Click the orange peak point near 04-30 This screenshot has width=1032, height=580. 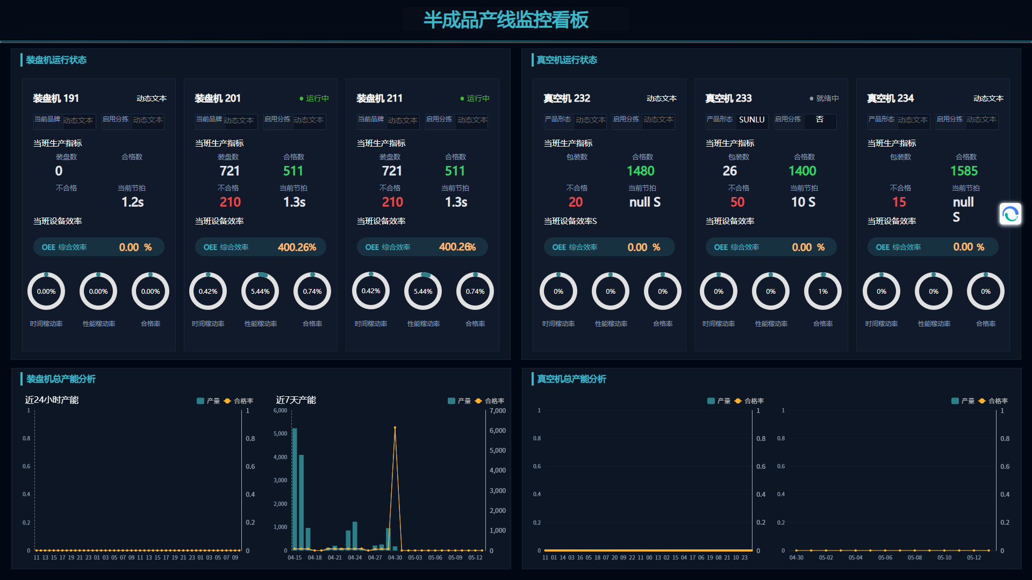coord(395,427)
